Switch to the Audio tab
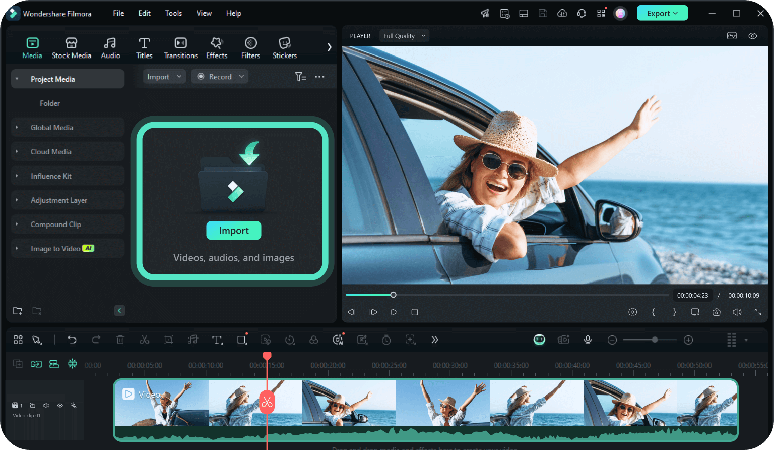This screenshot has width=774, height=450. click(x=110, y=48)
